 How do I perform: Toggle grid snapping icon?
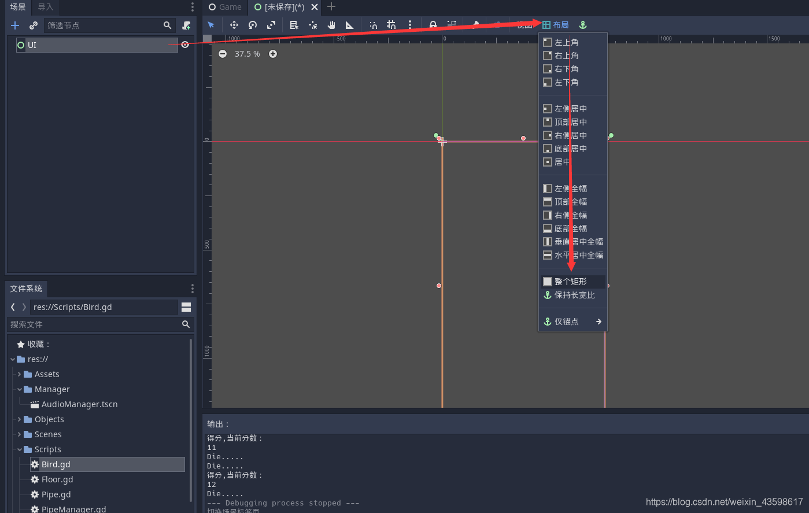[391, 25]
